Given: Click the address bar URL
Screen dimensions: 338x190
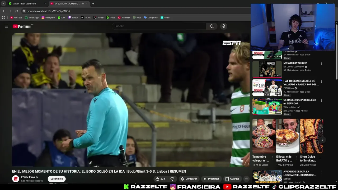Looking at the screenshot, I should coord(49,11).
